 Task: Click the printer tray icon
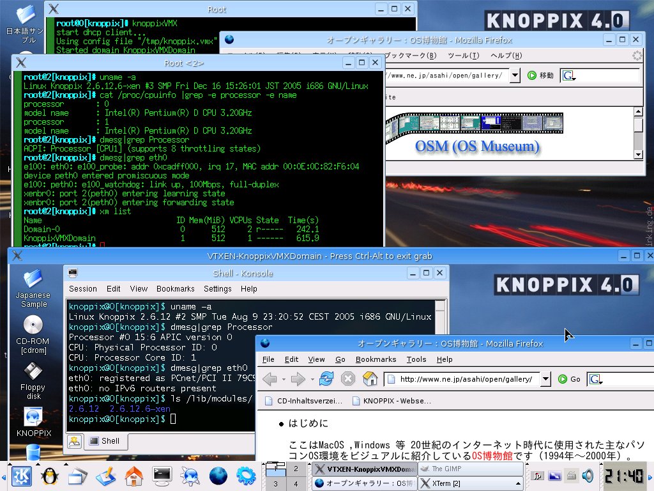point(572,476)
